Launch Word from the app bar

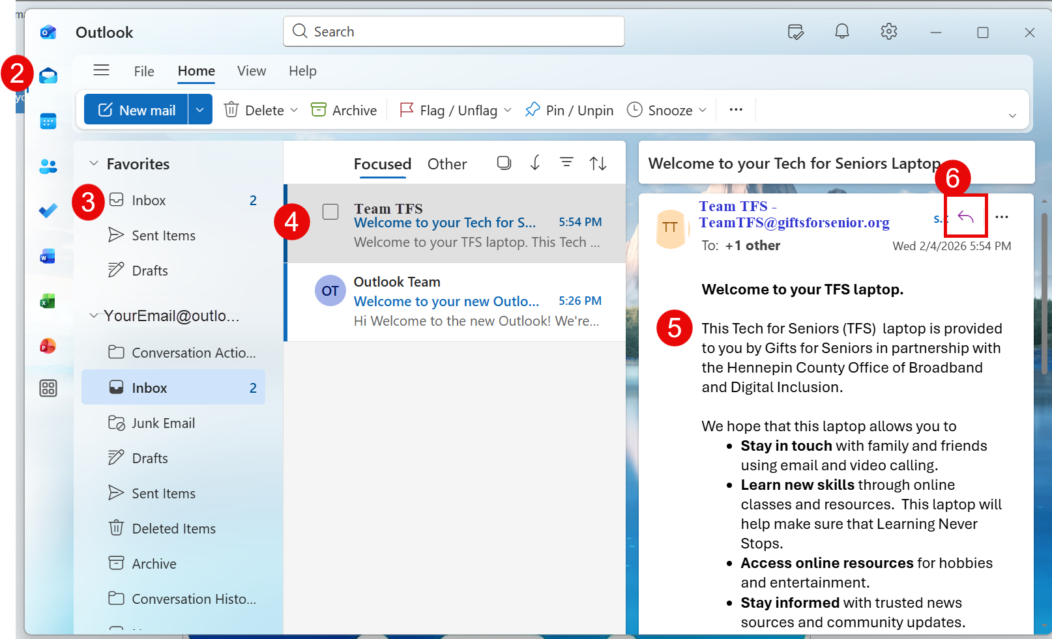click(46, 256)
